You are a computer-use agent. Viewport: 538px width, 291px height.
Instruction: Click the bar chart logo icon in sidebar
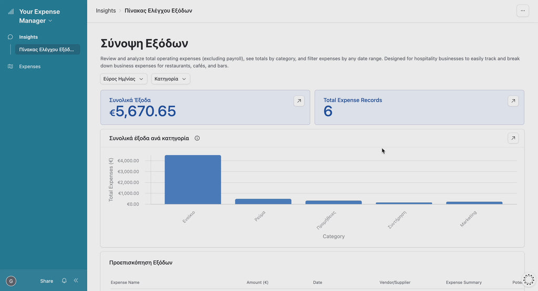tap(11, 12)
